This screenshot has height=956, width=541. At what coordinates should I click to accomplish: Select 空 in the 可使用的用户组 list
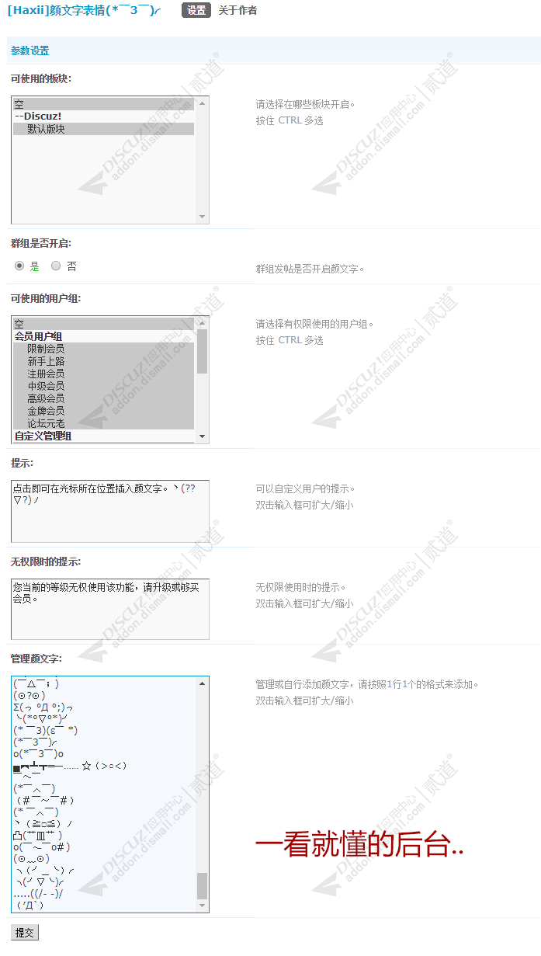point(104,324)
